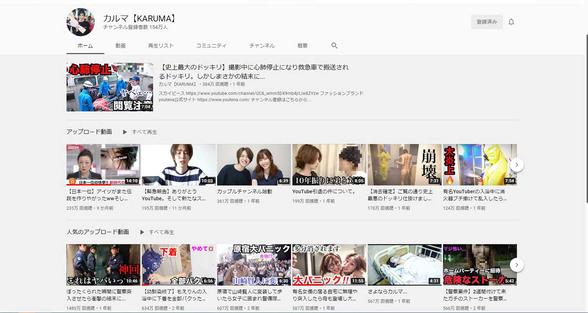Click title 原宿で山崎賢人に変装して

(x=250, y=295)
